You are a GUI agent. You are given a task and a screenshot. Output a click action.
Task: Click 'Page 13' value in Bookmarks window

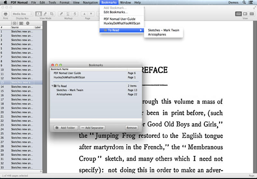pyautogui.click(x=132, y=90)
